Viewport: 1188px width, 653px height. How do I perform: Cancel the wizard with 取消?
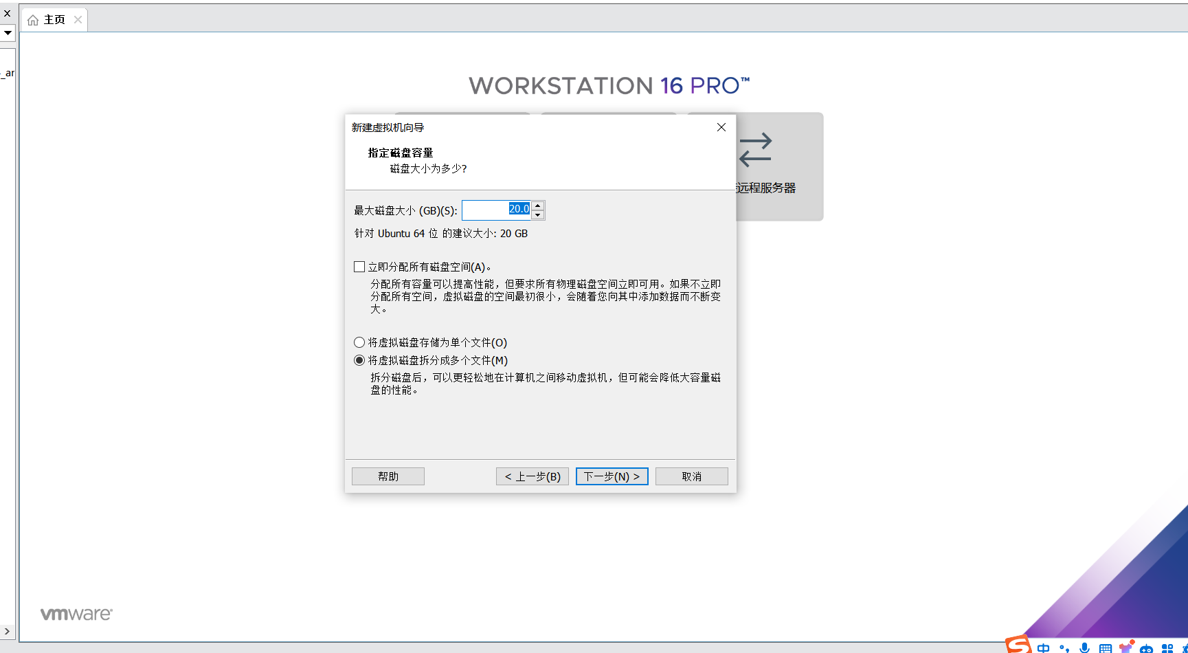692,476
